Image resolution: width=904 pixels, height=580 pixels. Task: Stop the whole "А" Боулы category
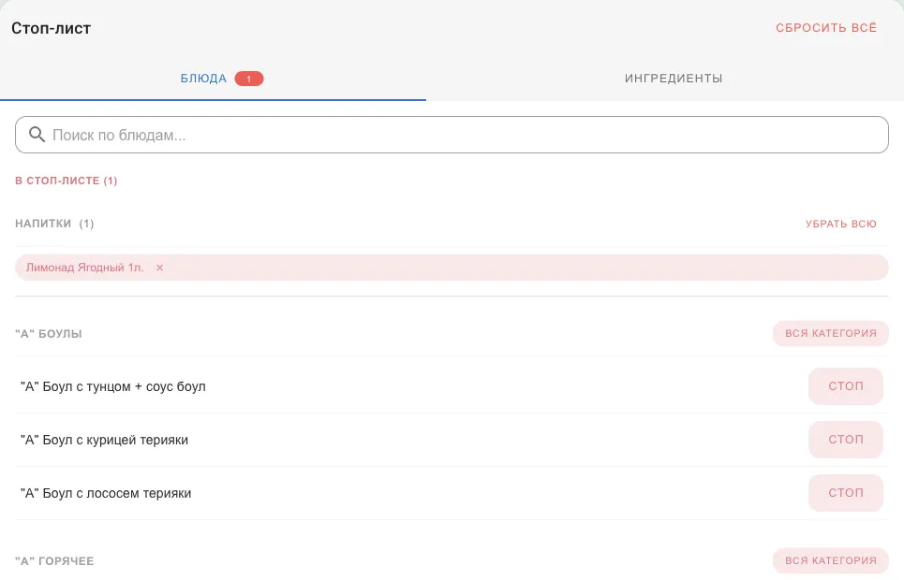click(x=830, y=333)
